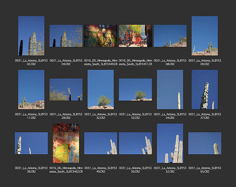Click file name 0031_La_Arizona_5L8Y5309.CR2
This screenshot has width=236, height=187.
[205, 62]
